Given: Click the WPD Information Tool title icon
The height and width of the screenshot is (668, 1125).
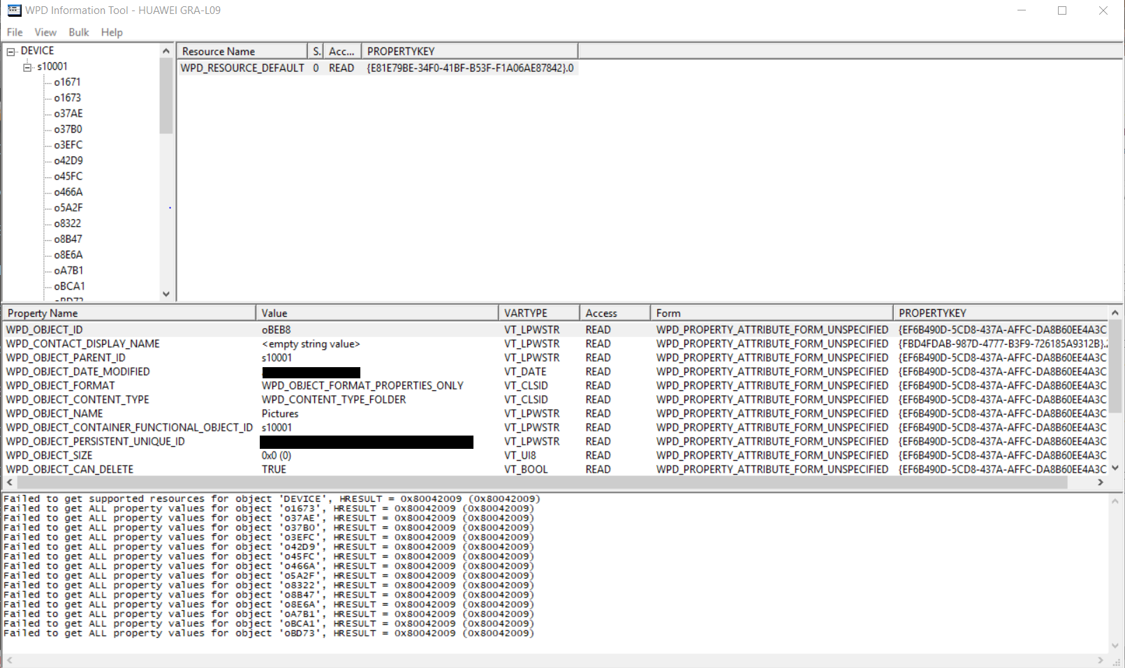Looking at the screenshot, I should coord(13,10).
